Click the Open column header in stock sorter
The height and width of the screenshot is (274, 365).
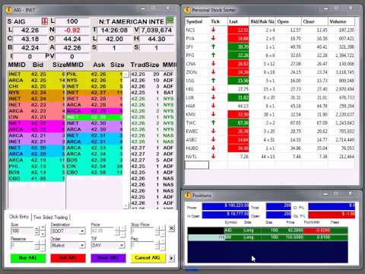point(288,21)
